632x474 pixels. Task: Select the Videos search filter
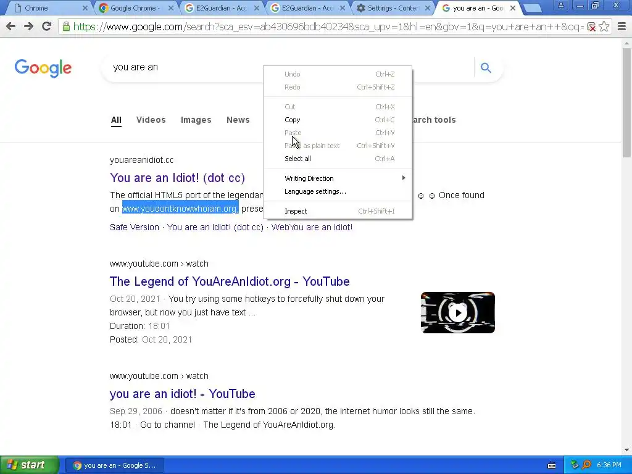151,120
